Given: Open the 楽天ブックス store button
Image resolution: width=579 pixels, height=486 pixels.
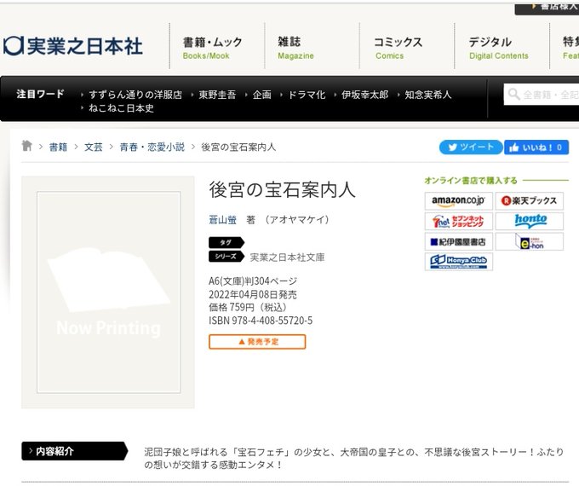Looking at the screenshot, I should click(x=529, y=201).
